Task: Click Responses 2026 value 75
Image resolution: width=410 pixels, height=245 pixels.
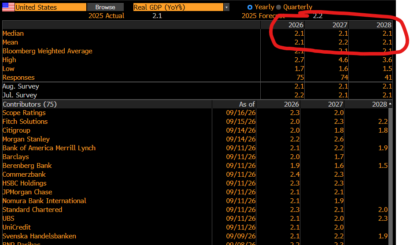Action: 300,78
